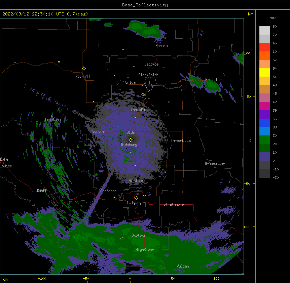The width and height of the screenshot is (290, 283).
Task: Click the Blackfalds city label
Action: tap(148, 75)
